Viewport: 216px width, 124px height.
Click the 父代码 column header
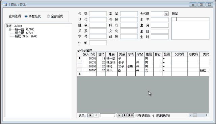[179, 54]
